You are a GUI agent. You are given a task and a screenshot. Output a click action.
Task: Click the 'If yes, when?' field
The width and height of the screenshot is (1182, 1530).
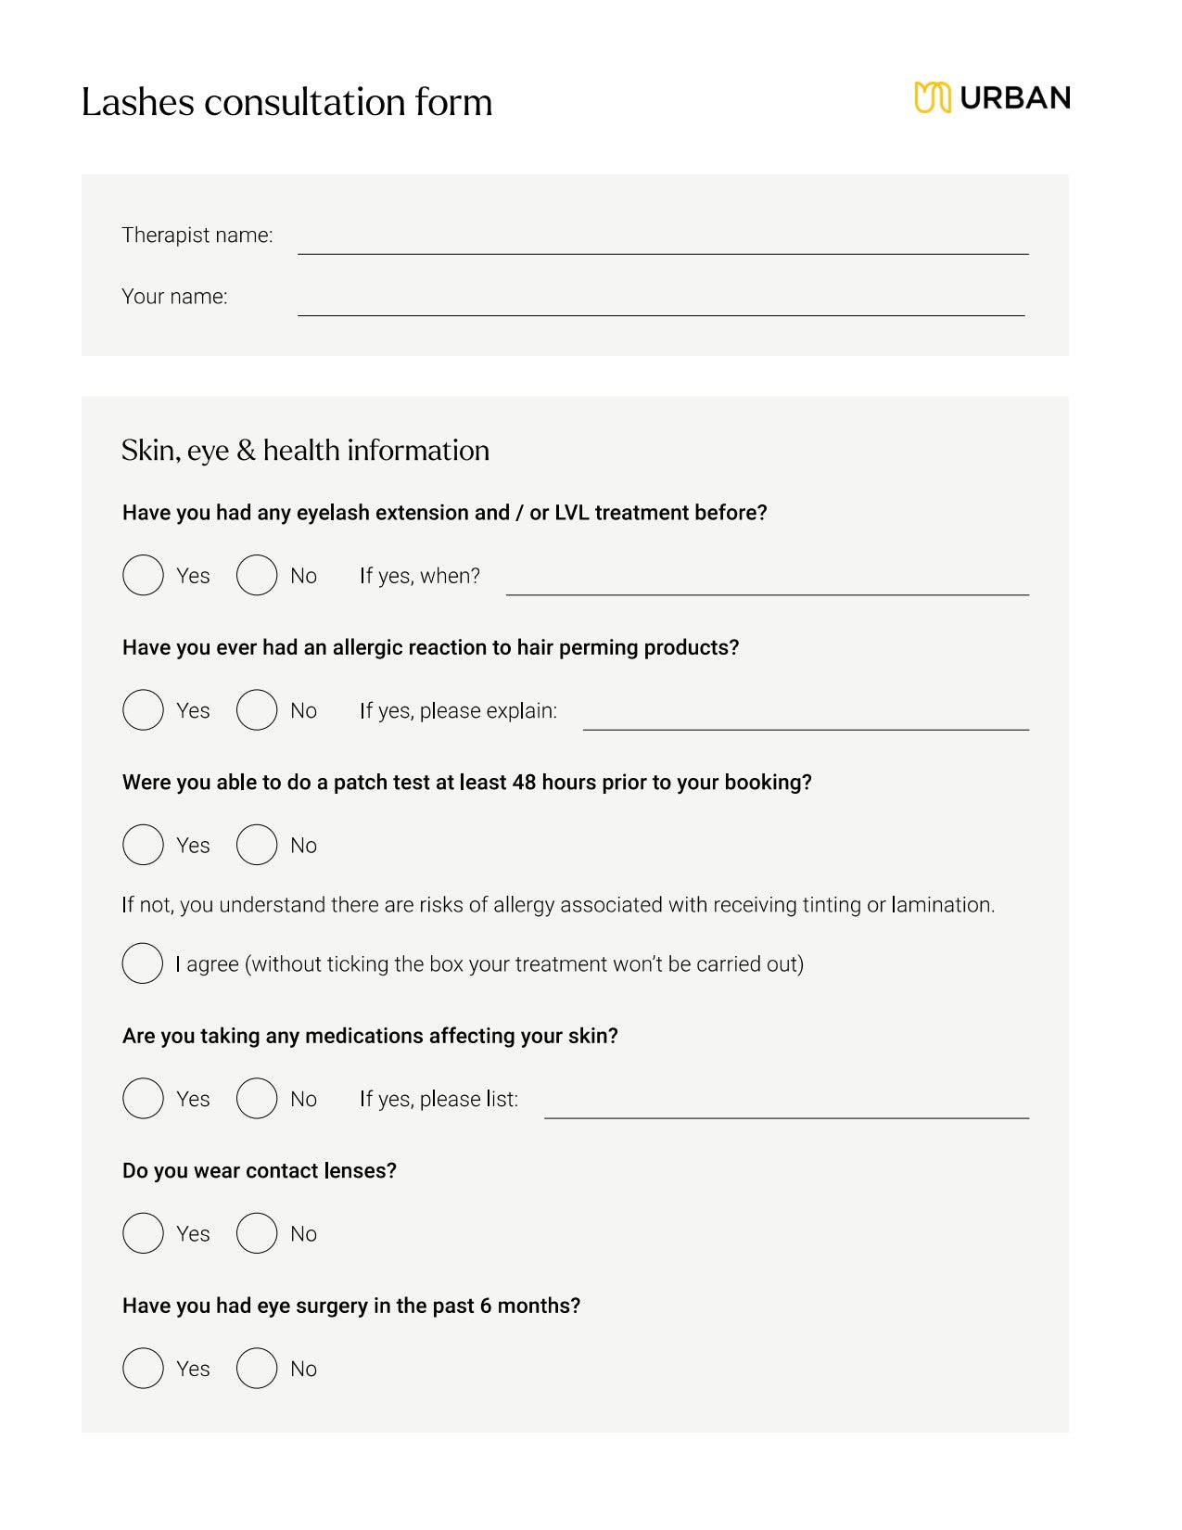click(x=767, y=581)
